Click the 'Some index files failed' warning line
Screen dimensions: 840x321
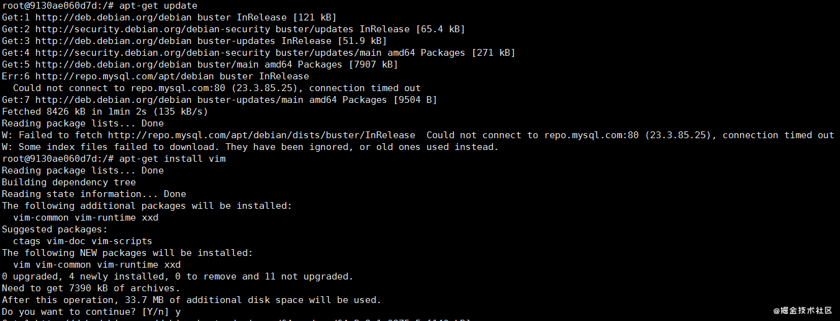(x=250, y=147)
